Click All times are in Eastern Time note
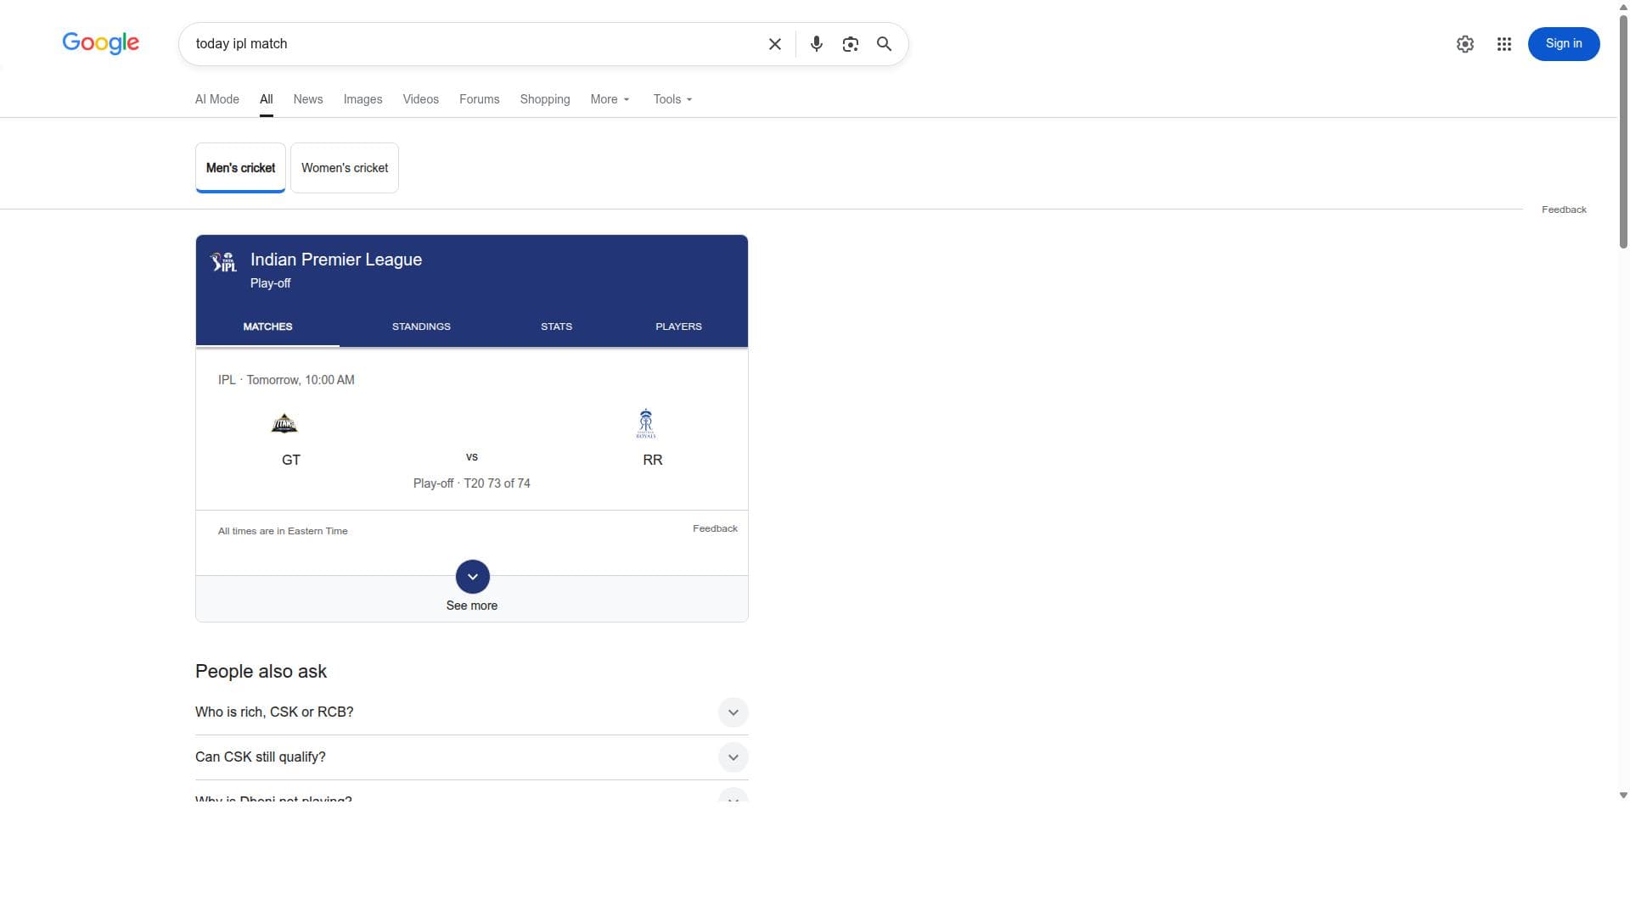1630x916 pixels. 283,531
